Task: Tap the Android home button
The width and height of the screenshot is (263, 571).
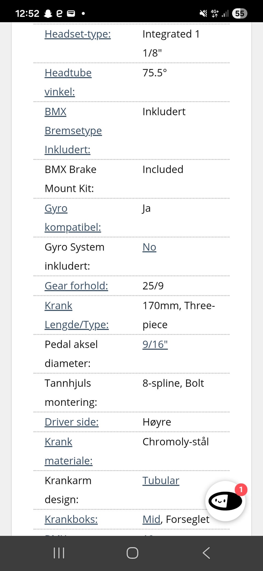Action: tap(132, 553)
